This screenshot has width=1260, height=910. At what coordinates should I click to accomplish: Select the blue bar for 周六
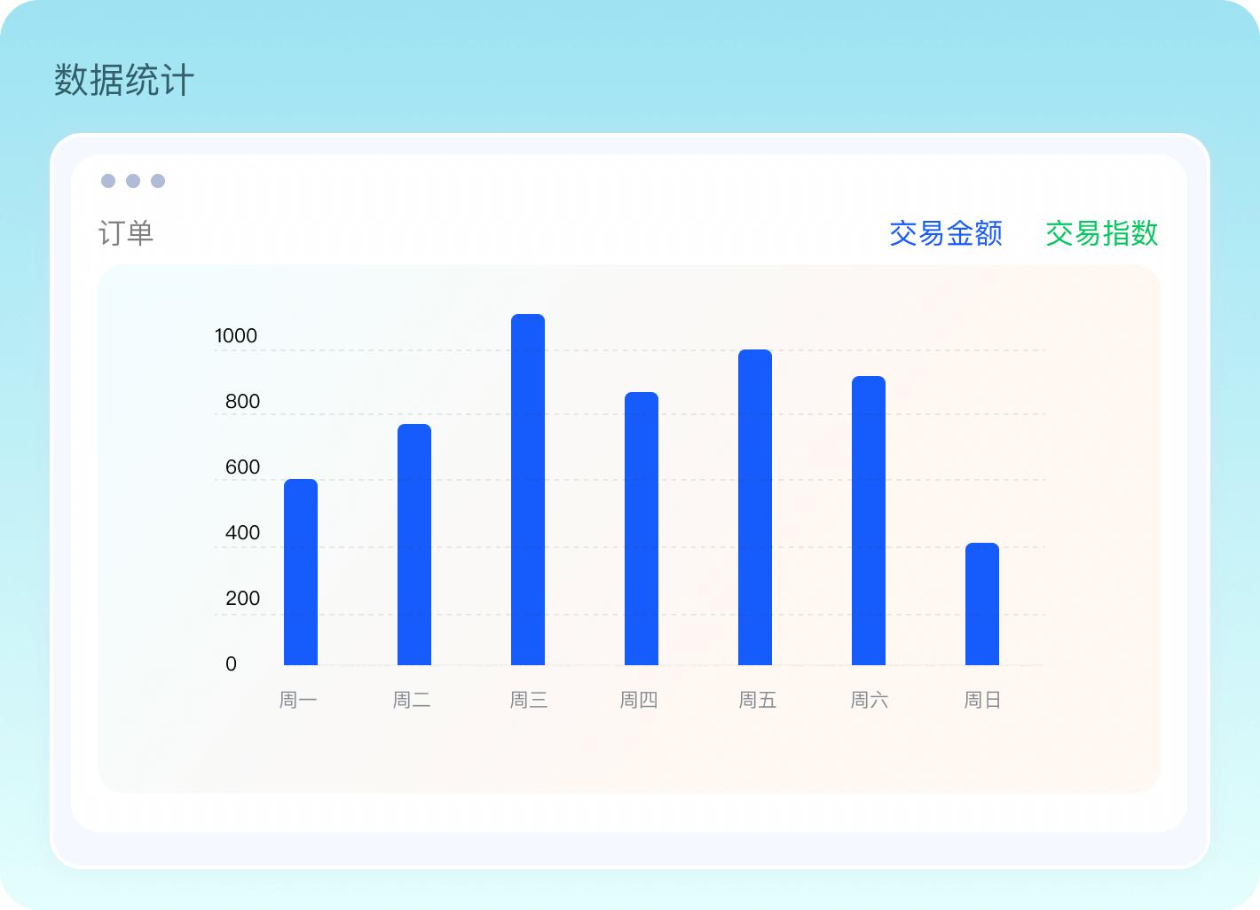coord(869,521)
